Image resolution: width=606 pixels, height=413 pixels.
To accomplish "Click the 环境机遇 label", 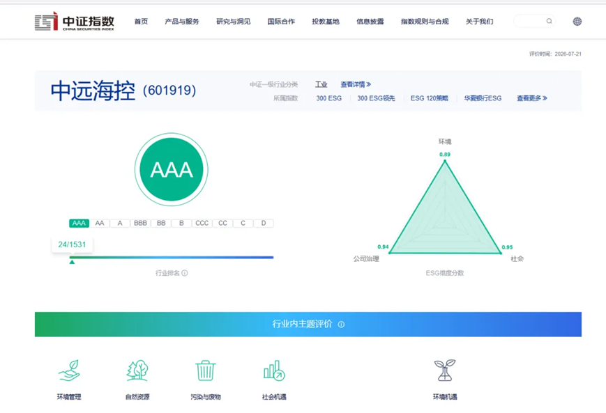I will (x=445, y=397).
